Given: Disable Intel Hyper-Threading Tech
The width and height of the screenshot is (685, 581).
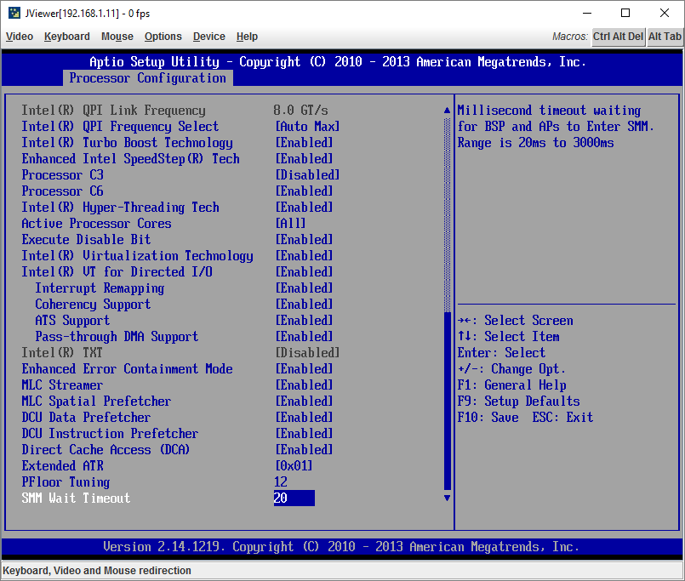Looking at the screenshot, I should click(x=120, y=207).
